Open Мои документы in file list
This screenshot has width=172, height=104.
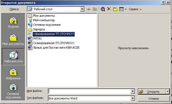click(x=41, y=16)
